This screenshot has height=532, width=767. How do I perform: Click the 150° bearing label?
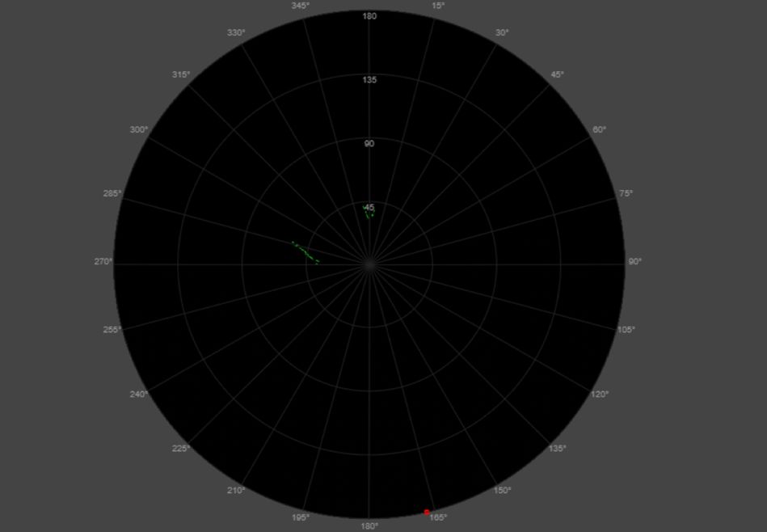click(502, 491)
